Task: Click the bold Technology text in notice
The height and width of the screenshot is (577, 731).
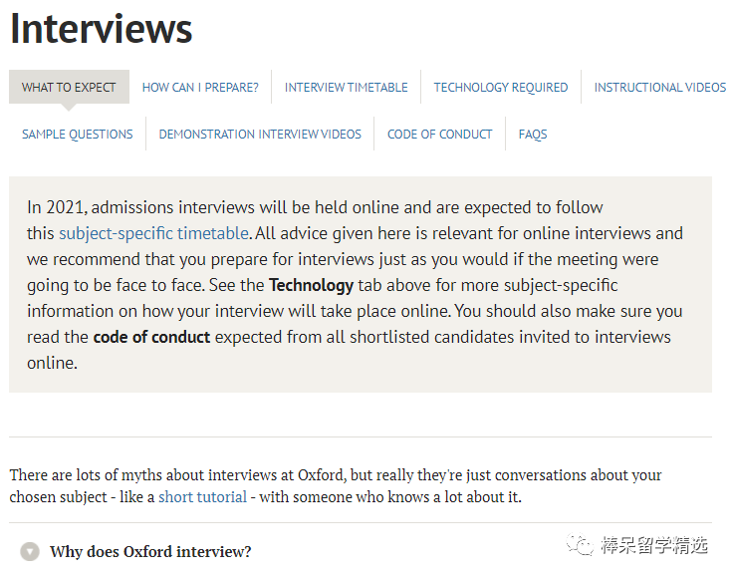Action: 311,285
